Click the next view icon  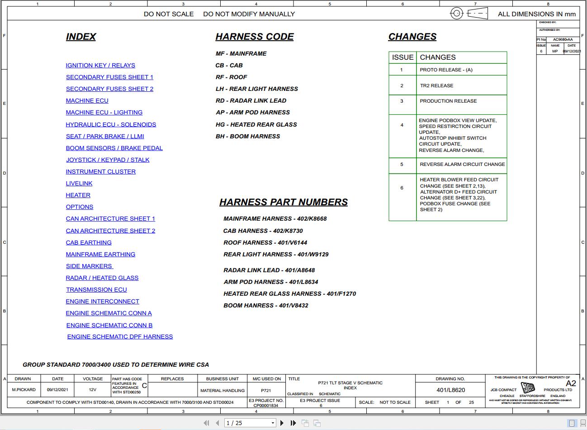tap(317, 423)
